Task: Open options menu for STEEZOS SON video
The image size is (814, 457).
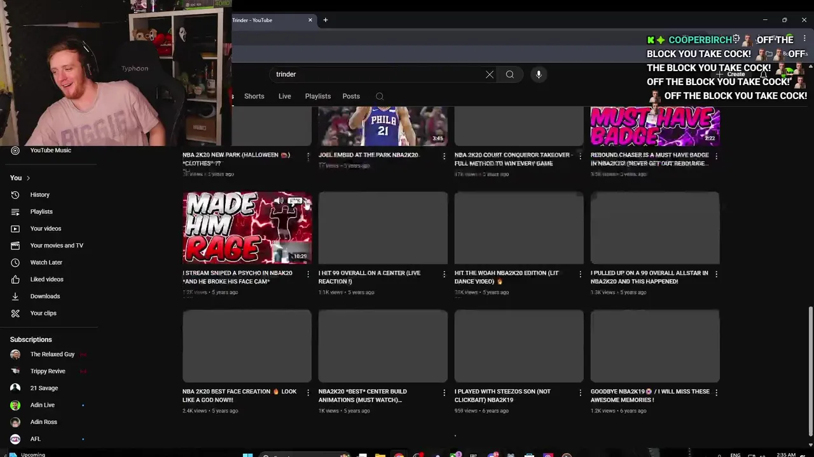Action: coord(580,393)
